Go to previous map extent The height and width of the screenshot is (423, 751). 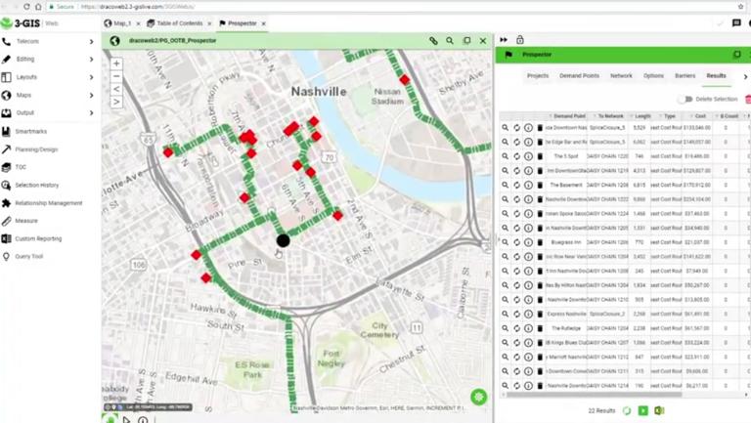(116, 89)
